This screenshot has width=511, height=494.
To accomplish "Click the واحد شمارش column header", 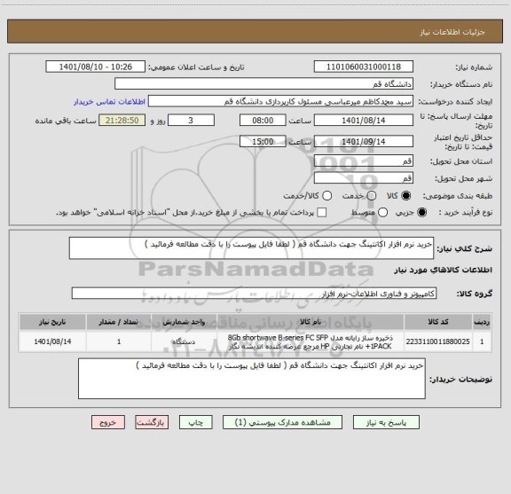I will 184,322.
